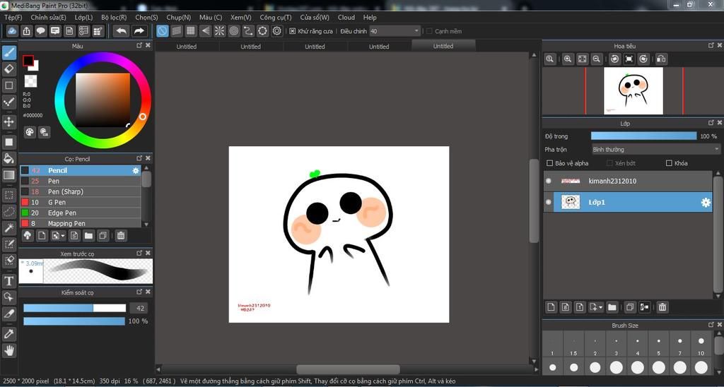Viewport: 724px width, 387px height.
Task: Delete layer using the layer panel trash icon
Action: pyautogui.click(x=662, y=307)
